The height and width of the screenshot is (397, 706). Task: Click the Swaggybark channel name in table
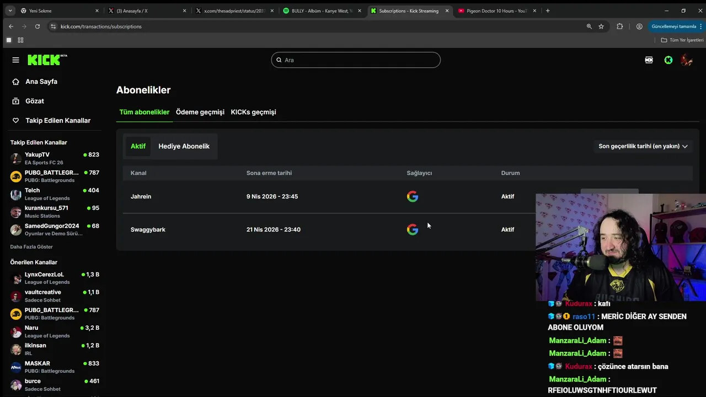(148, 229)
